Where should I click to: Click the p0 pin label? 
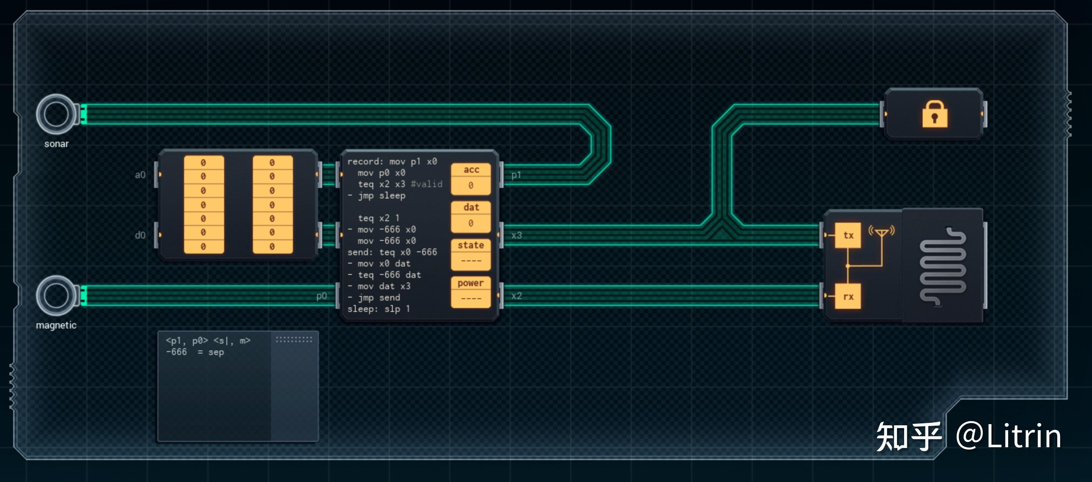pos(322,296)
